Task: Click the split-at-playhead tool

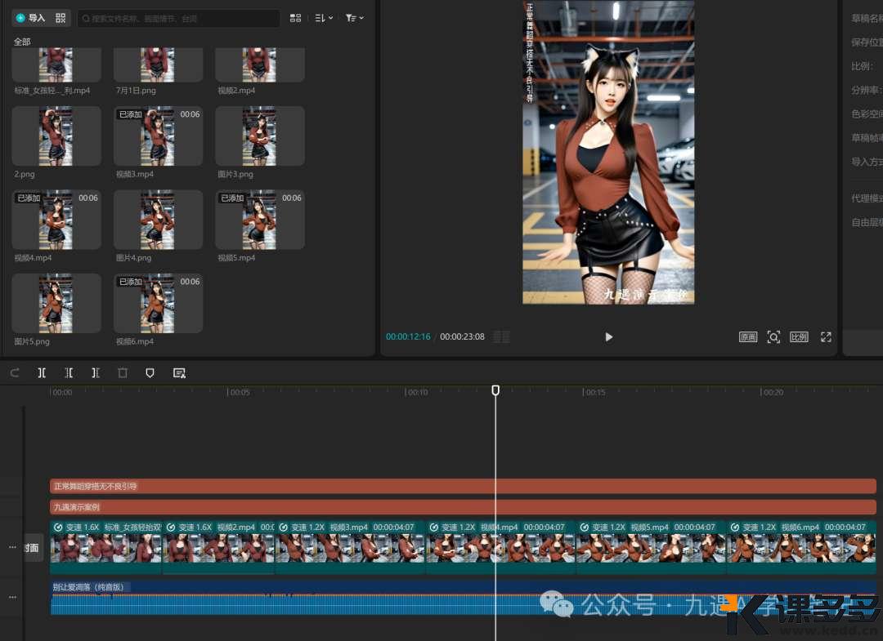Action: pos(42,373)
